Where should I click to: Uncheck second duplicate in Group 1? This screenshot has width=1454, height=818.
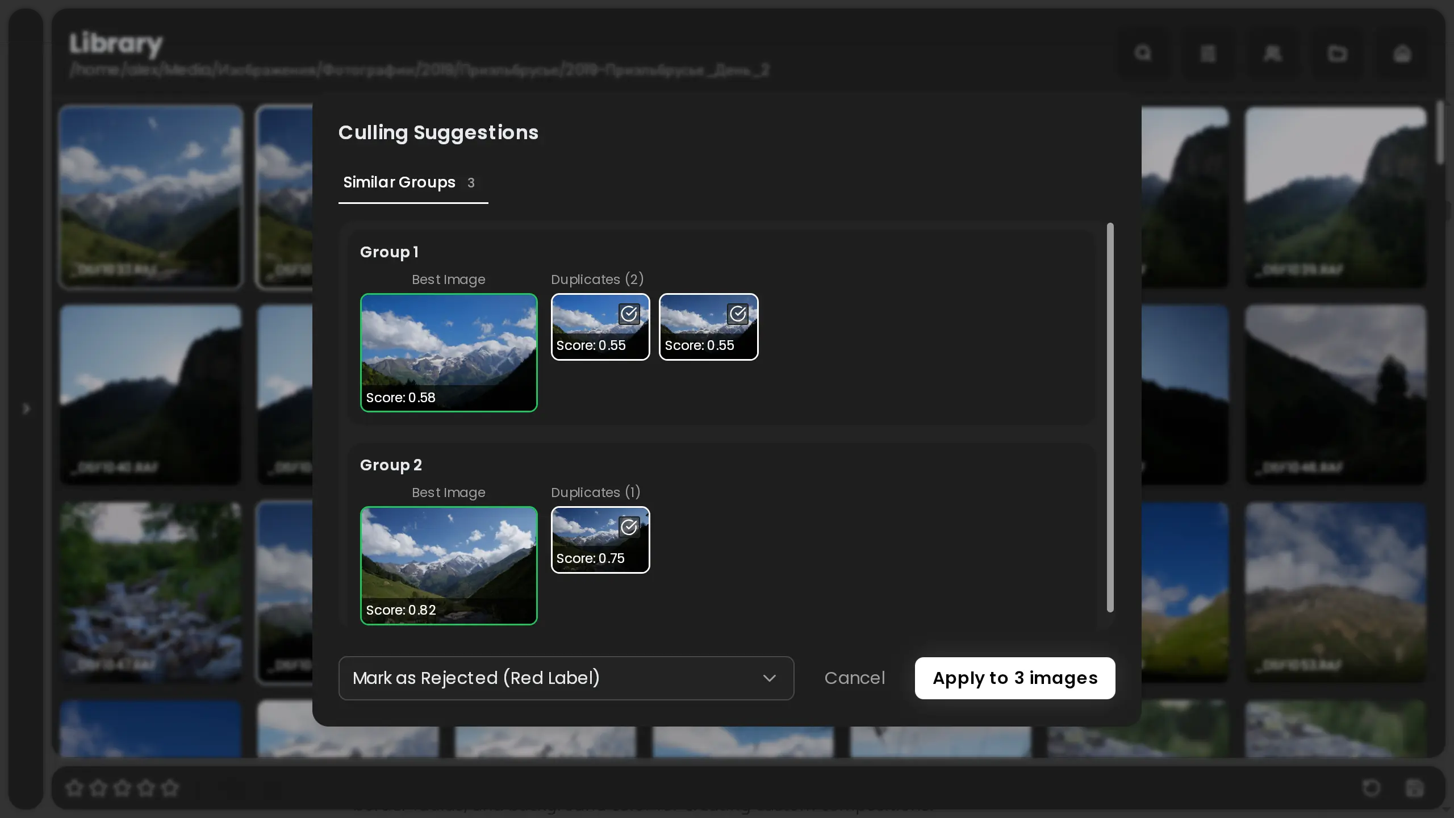(737, 314)
